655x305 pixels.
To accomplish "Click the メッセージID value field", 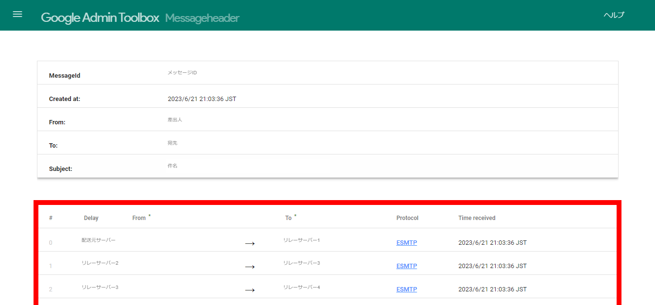I will pyautogui.click(x=182, y=73).
